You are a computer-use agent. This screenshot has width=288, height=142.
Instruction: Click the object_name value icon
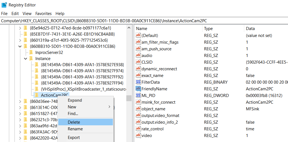(x=138, y=109)
